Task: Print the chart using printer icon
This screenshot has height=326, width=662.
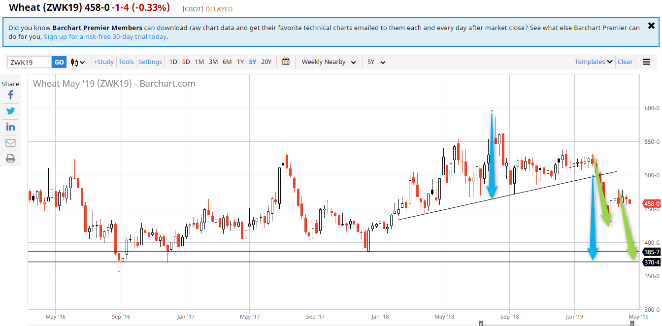Action: pos(10,159)
